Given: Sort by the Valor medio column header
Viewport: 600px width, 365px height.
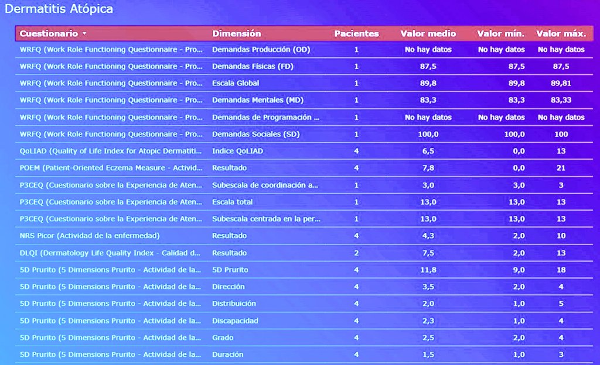Looking at the screenshot, I should coord(428,33).
